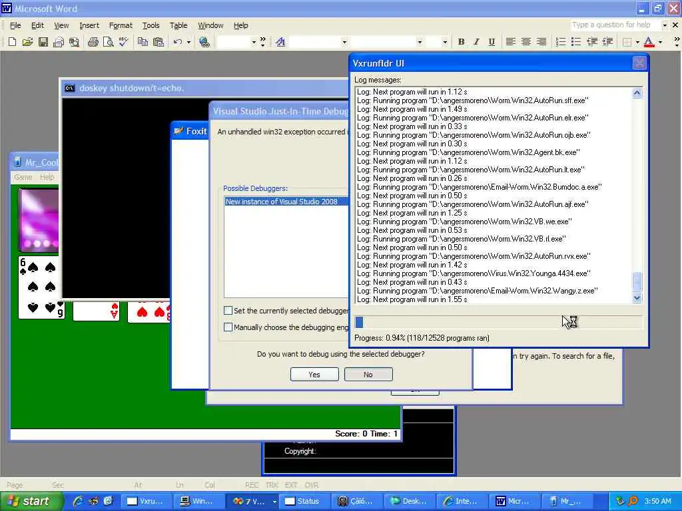Open the Game menu in Mr_Cool window
This screenshot has height=511, width=682.
click(x=23, y=177)
